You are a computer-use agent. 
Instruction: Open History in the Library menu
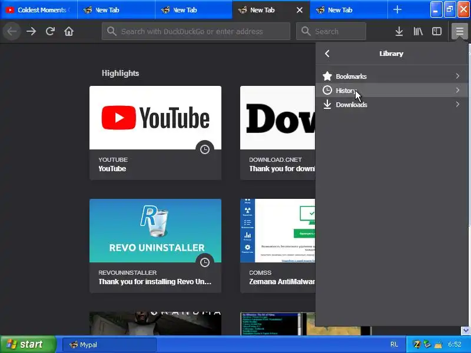[x=392, y=91]
